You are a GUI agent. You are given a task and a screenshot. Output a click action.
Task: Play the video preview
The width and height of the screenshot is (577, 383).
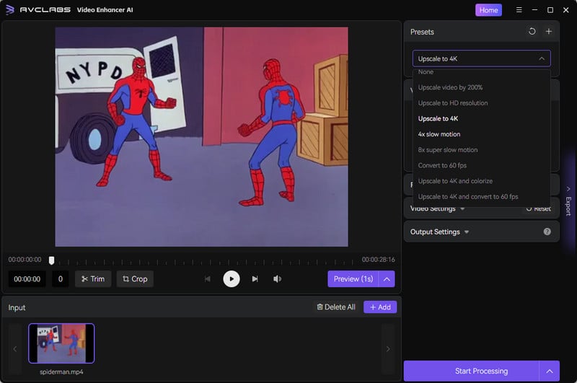[x=231, y=279]
